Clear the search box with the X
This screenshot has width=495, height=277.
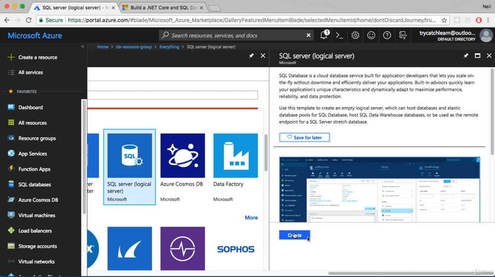tap(308, 35)
